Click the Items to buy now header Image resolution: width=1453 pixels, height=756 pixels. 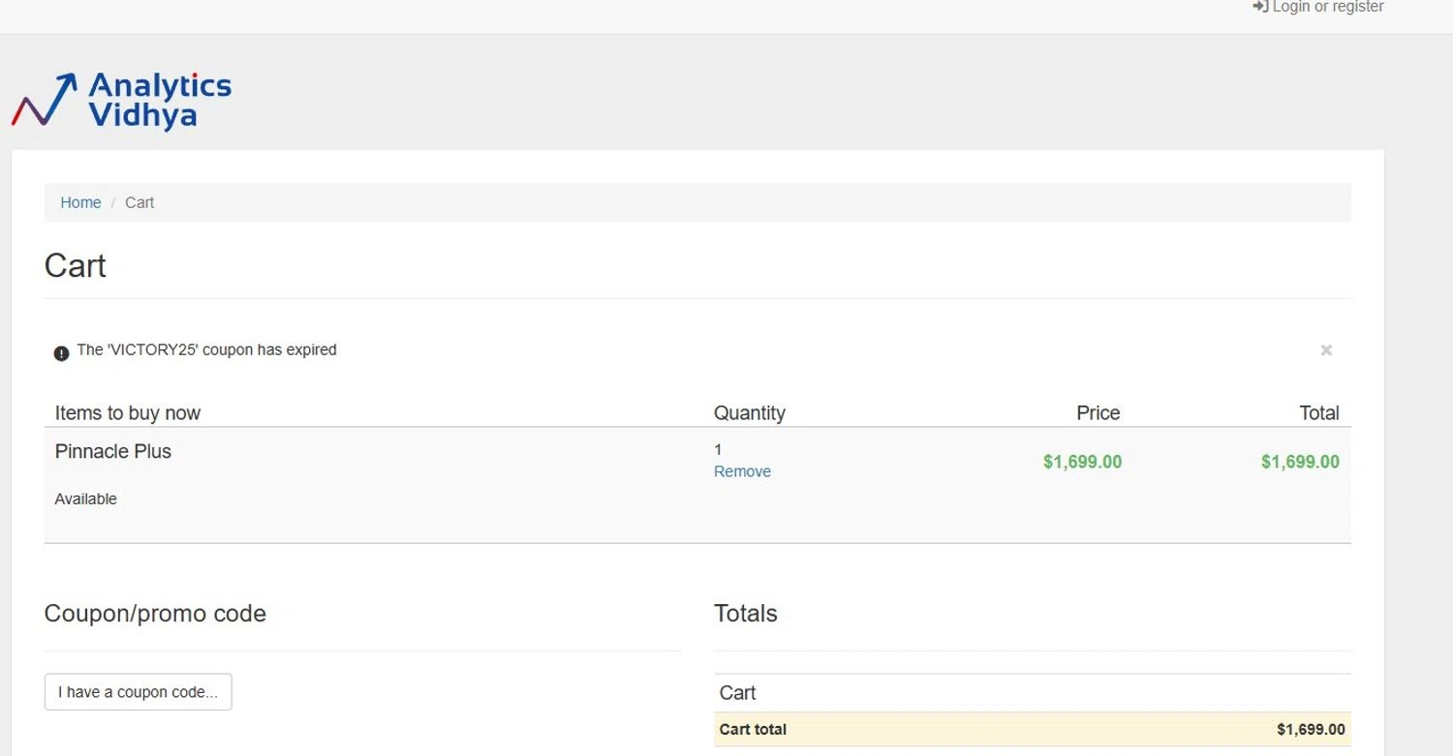click(x=128, y=413)
